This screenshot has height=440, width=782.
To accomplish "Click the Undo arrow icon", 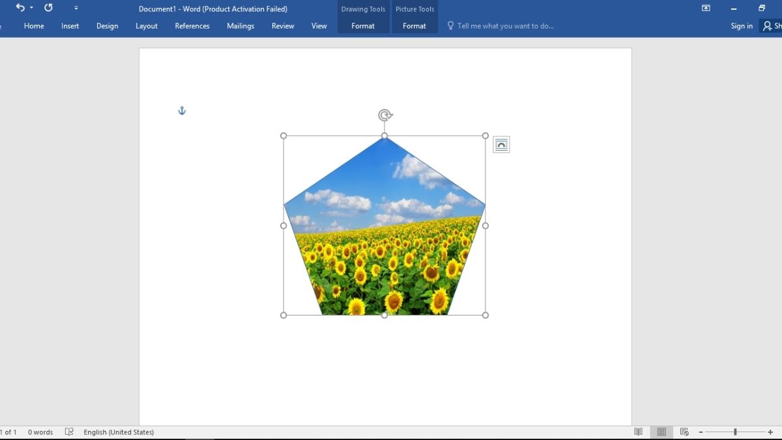I will 20,8.
